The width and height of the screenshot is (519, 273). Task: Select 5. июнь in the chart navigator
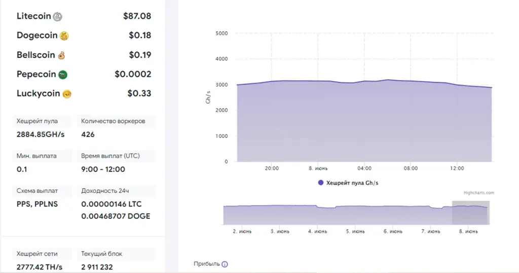pos(355,231)
